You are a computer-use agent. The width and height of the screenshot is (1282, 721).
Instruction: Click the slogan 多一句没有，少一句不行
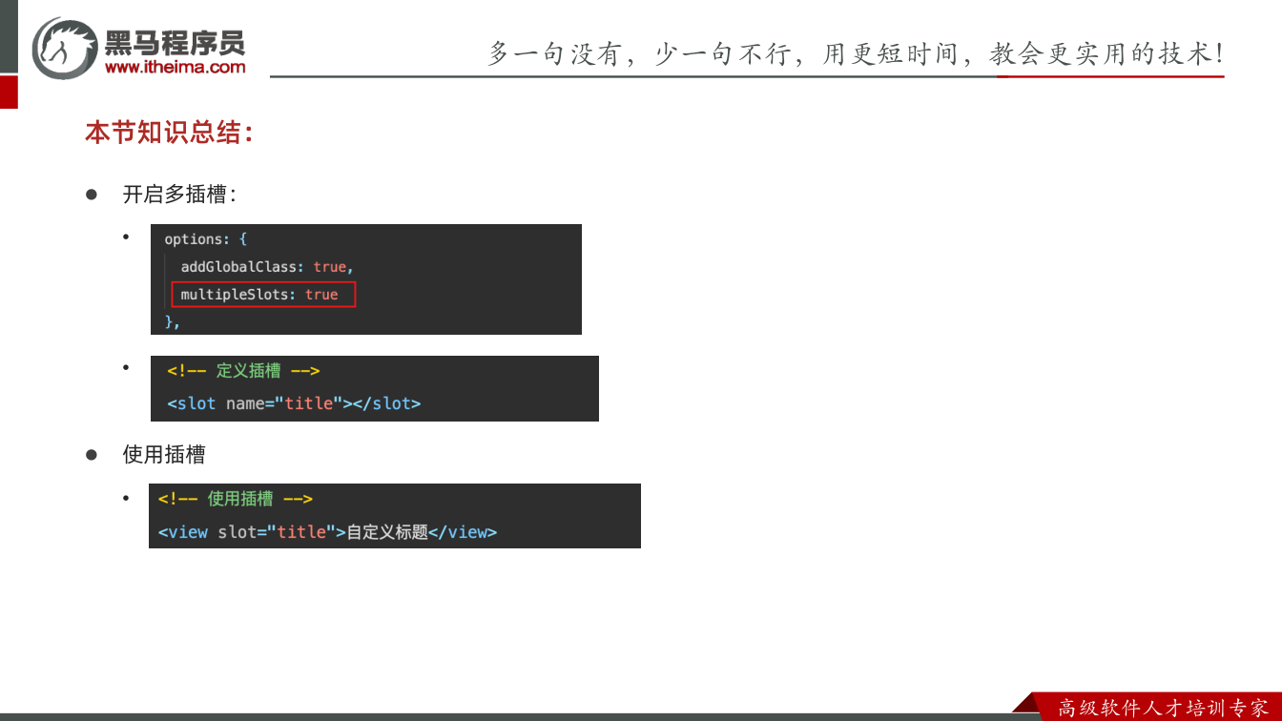(x=638, y=53)
